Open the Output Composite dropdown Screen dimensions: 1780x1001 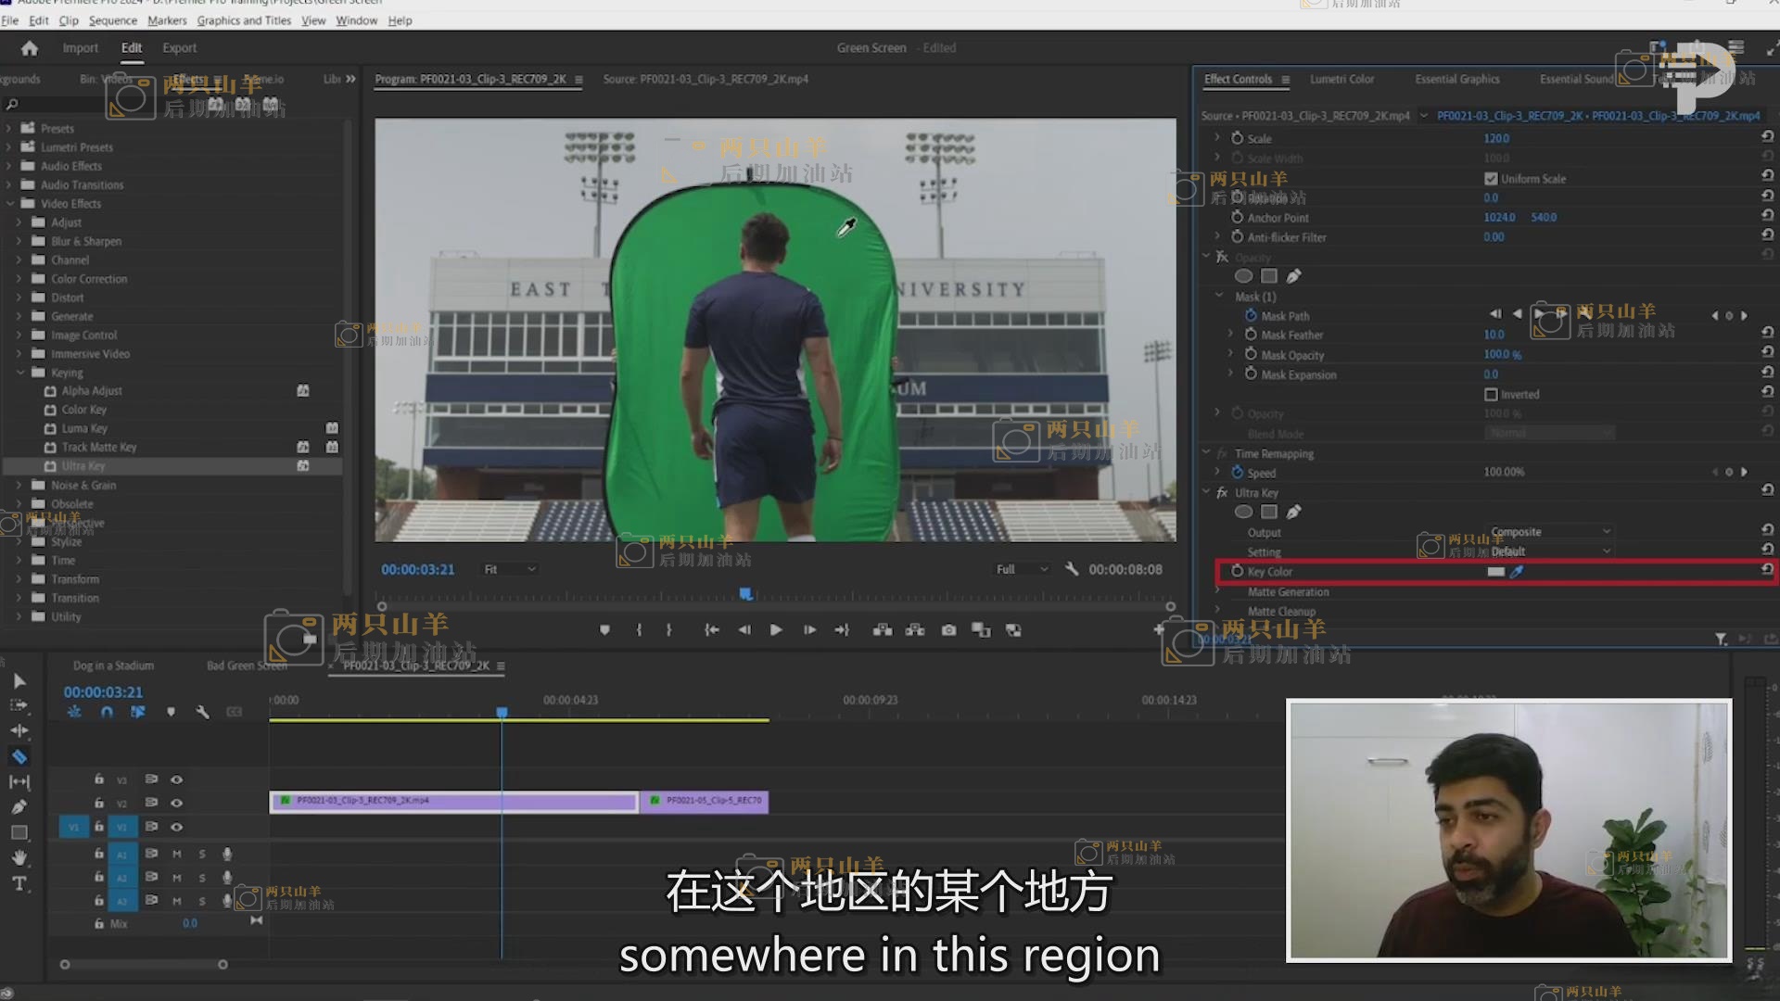click(x=1550, y=532)
